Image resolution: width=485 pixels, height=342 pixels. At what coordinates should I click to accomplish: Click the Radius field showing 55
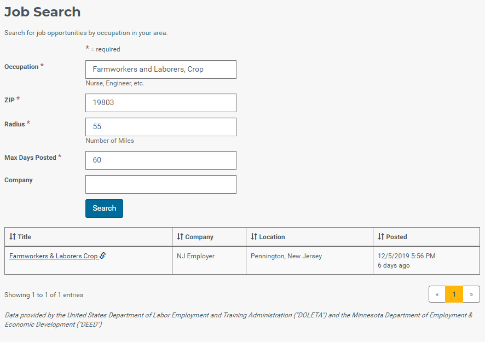click(161, 127)
